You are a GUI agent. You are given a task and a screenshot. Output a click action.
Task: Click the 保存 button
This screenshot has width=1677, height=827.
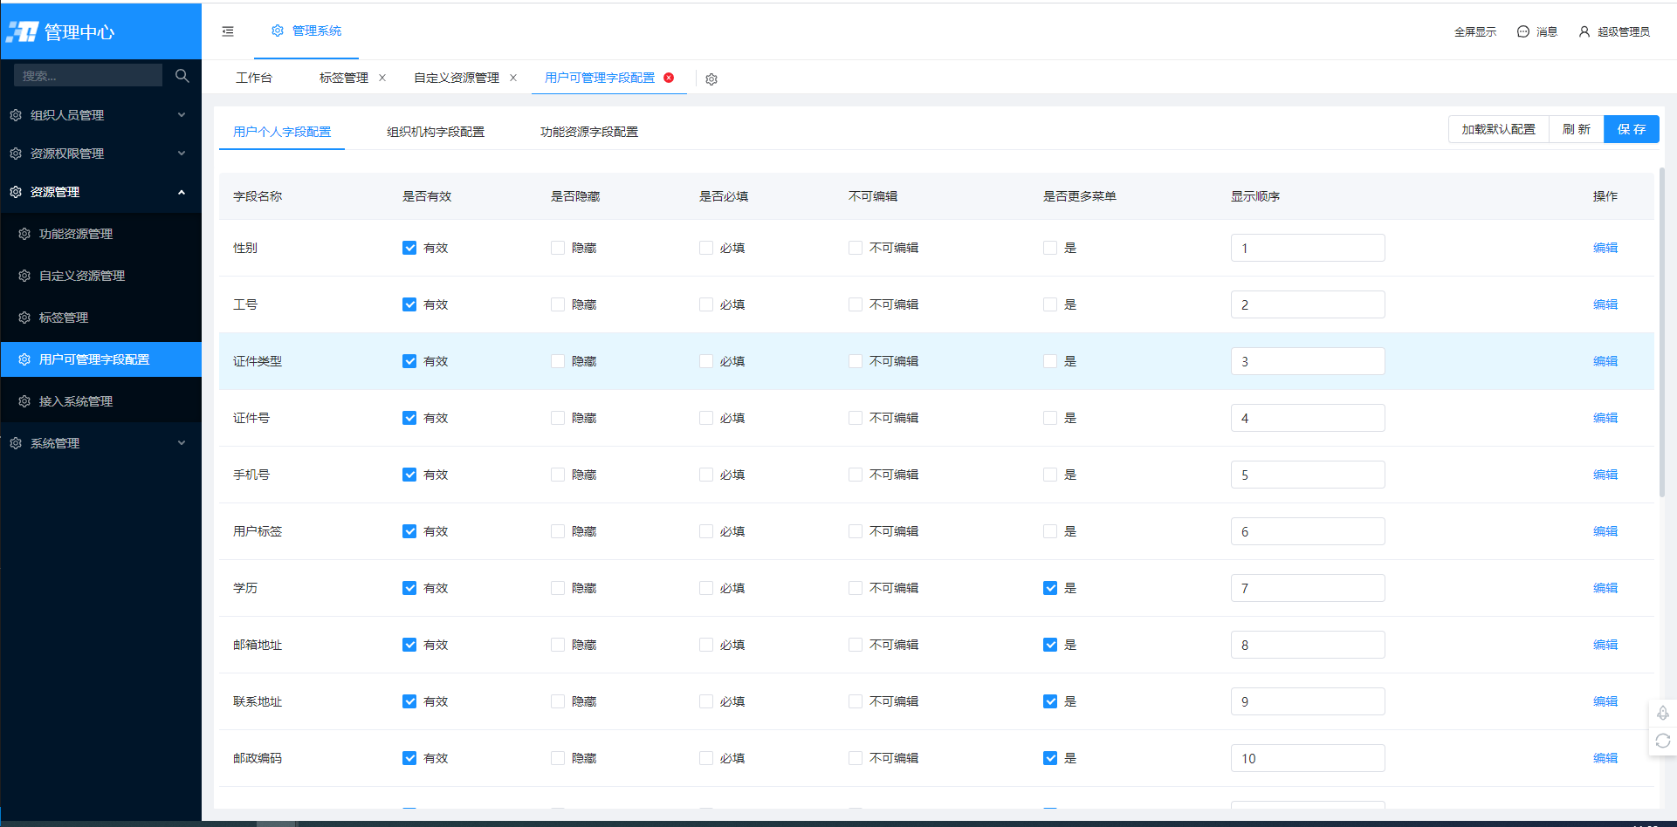[1632, 129]
